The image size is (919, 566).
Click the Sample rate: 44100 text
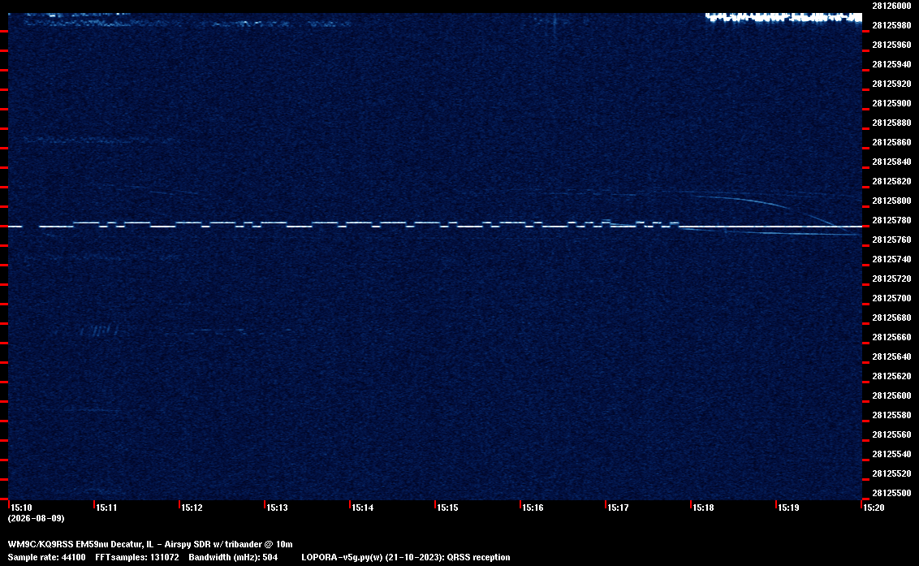[x=47, y=557]
